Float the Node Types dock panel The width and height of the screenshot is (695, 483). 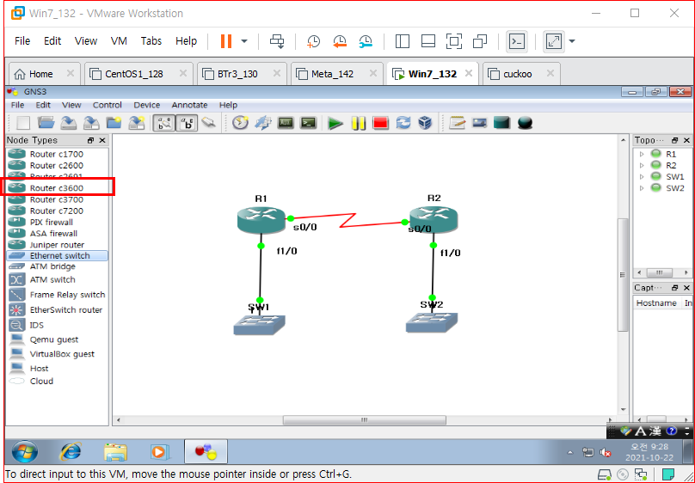pos(90,140)
